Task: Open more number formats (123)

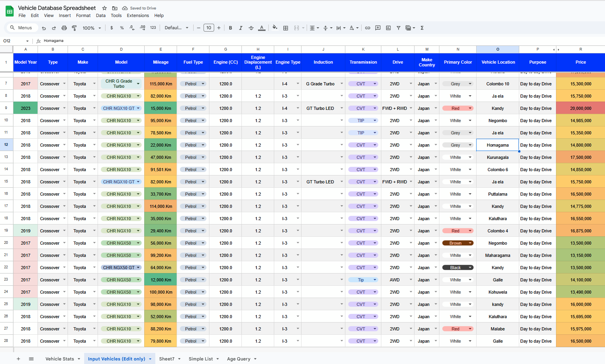Action: pos(153,28)
